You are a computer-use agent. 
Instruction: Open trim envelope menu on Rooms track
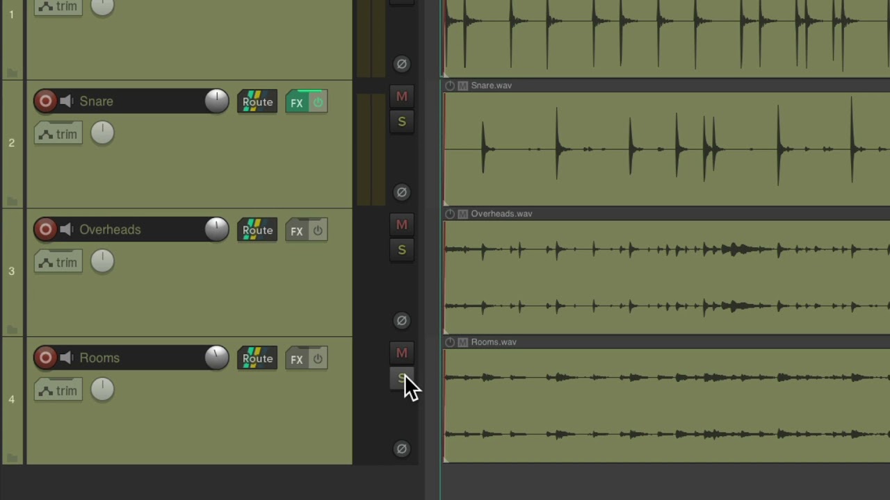[x=58, y=391]
